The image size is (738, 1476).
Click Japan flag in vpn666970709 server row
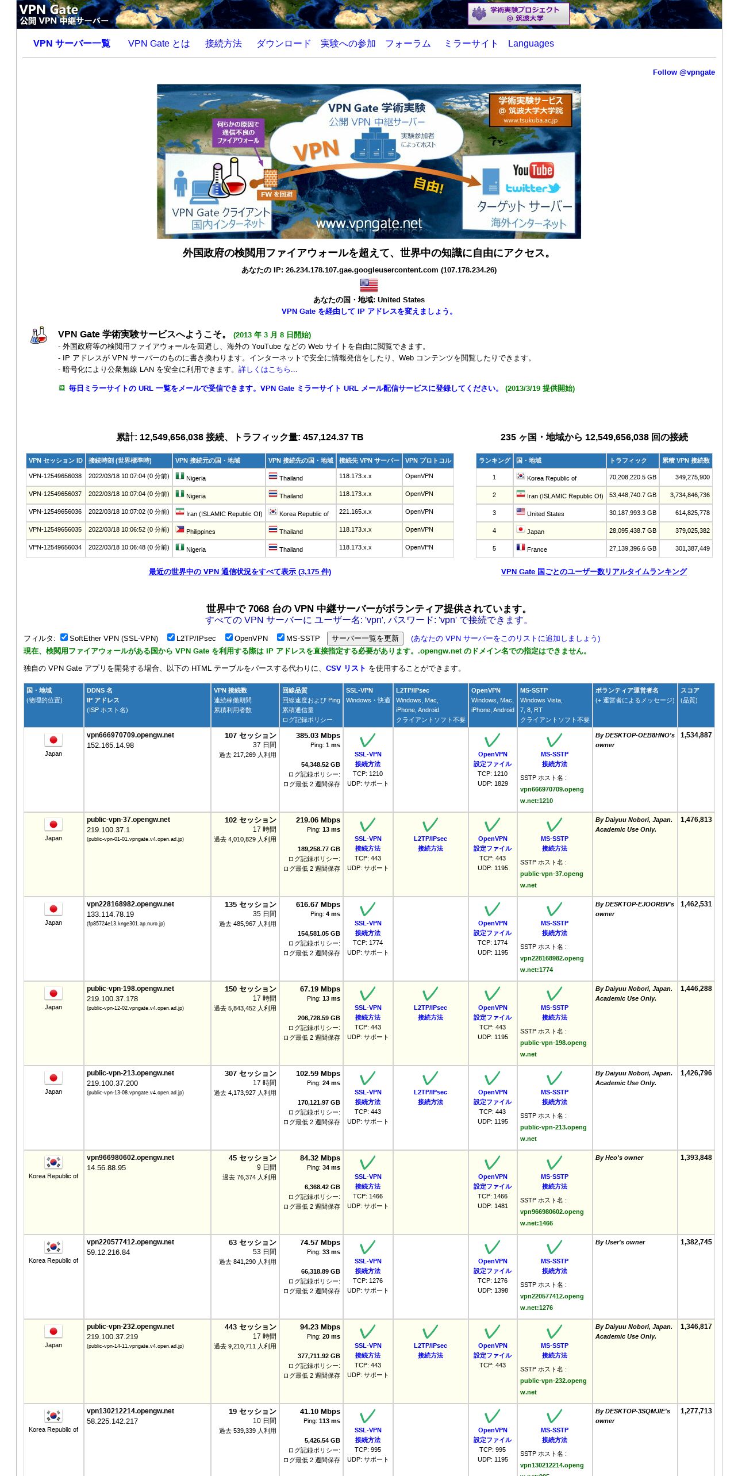(53, 740)
